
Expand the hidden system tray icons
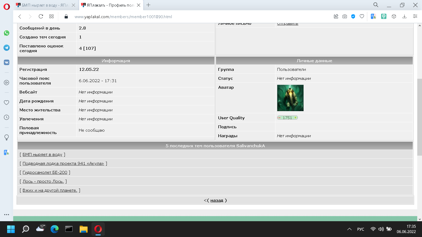pos(349,229)
